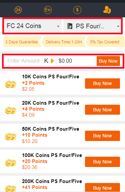The width and height of the screenshot is (125, 192).
Task: Click the Enter Amount field
Action: point(24,61)
